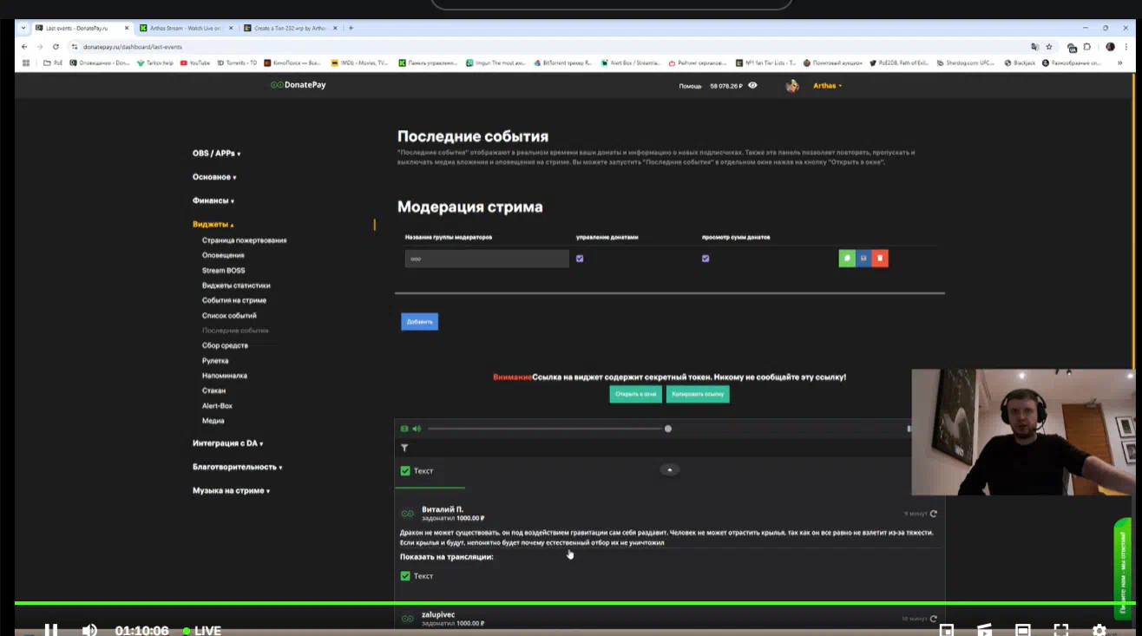
Task: Click the browser back arrow
Action: tap(24, 47)
